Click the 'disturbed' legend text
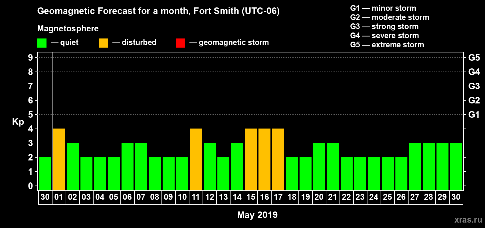Viewport: 485px width, 228px height. [x=139, y=42]
